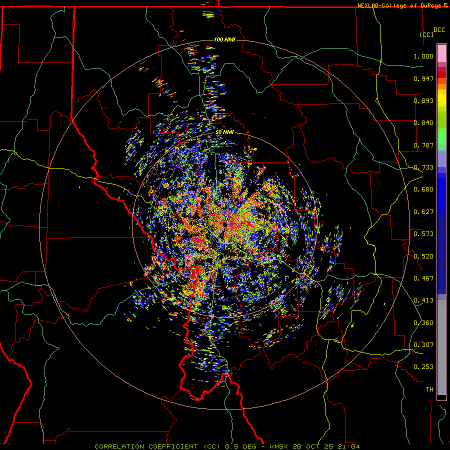Image resolution: width=450 pixels, height=450 pixels.
Task: Click the TH threshold label
Action: [x=429, y=389]
